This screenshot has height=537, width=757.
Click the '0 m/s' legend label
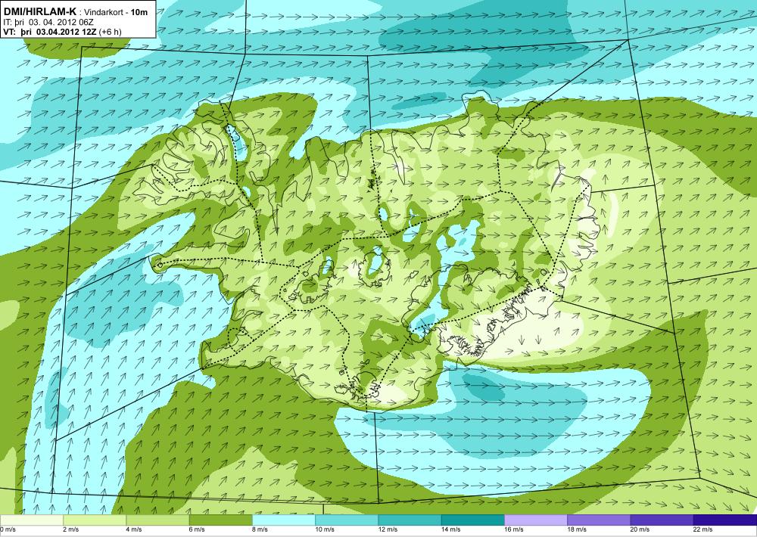pyautogui.click(x=8, y=529)
